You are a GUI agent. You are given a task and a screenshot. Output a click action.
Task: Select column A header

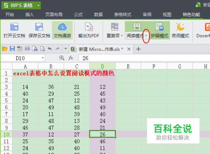(25, 66)
